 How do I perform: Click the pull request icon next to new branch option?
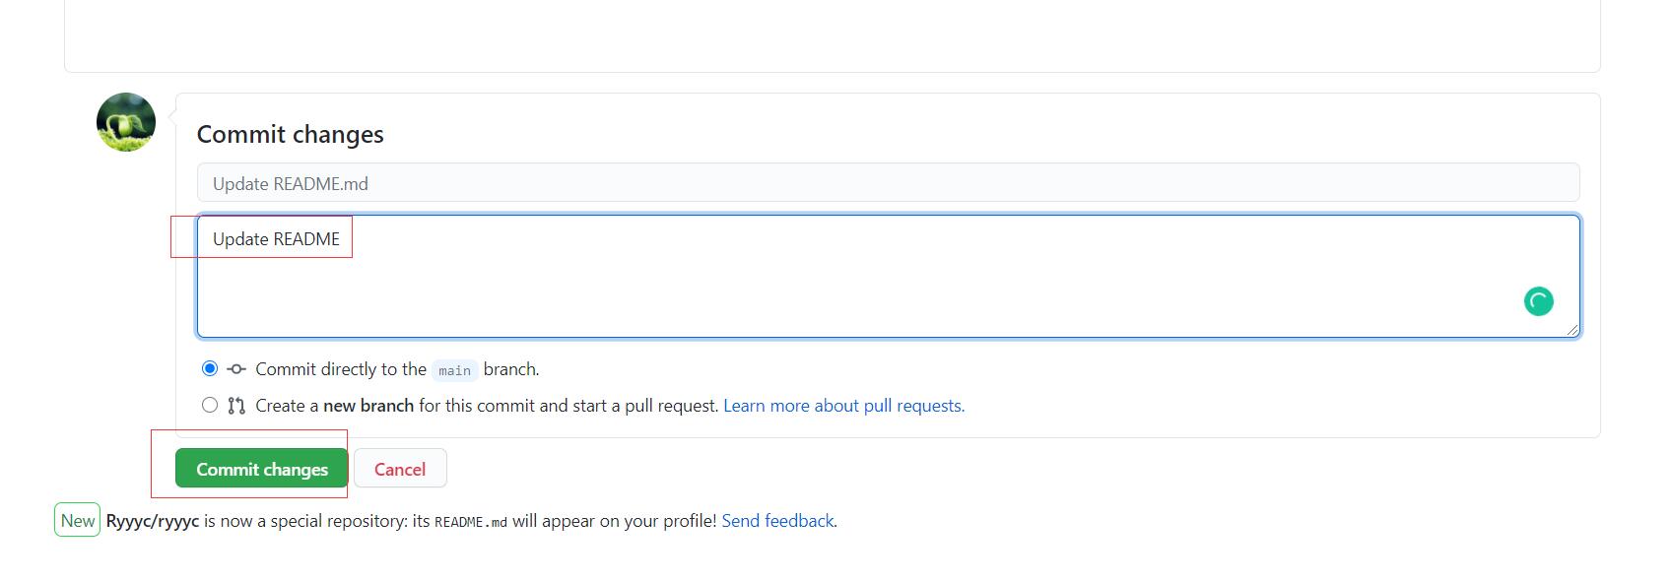234,405
